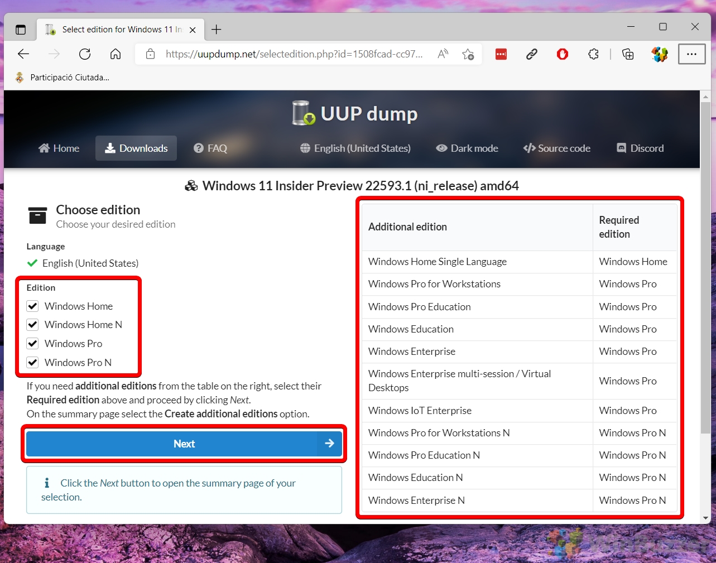Screen dimensions: 716x563
Task: Select the Windows Enterprise row text
Action: 412,352
